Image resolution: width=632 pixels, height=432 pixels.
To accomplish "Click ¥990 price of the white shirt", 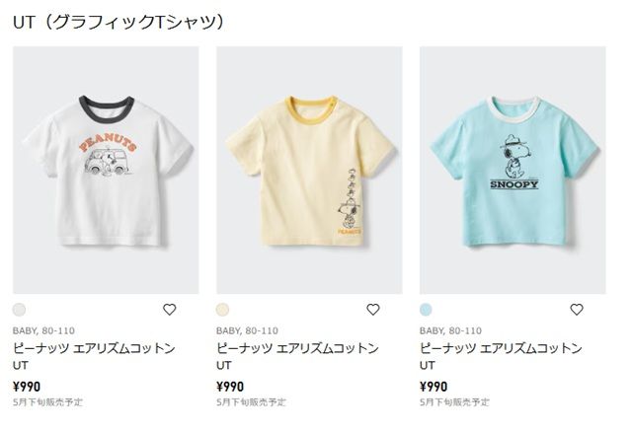I will [x=27, y=387].
